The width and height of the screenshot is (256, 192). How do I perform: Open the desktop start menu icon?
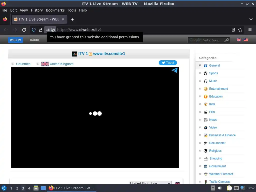click(x=4, y=188)
